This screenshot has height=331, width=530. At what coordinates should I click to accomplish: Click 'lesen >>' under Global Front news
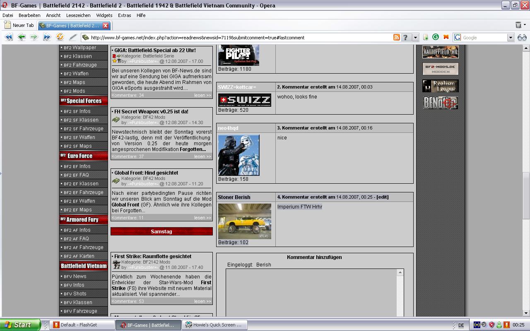coord(202,218)
